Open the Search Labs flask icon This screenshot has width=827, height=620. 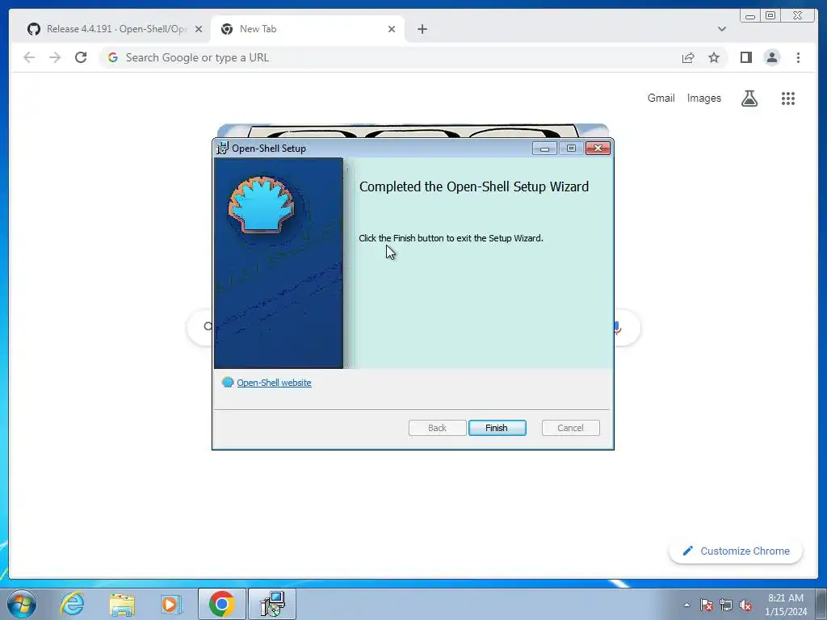[749, 98]
